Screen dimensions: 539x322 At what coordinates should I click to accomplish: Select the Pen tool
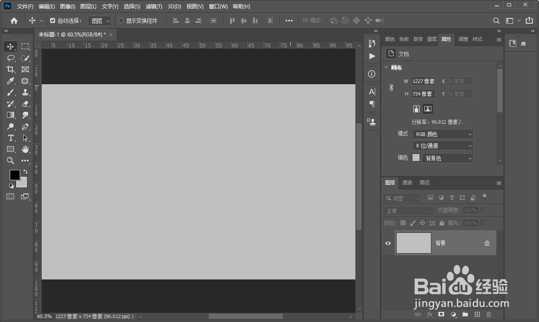[25, 126]
